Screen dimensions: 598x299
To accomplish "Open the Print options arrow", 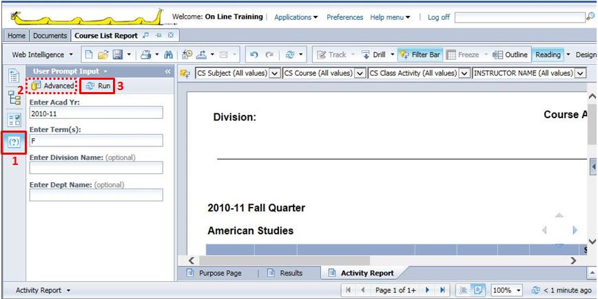I will (x=157, y=55).
